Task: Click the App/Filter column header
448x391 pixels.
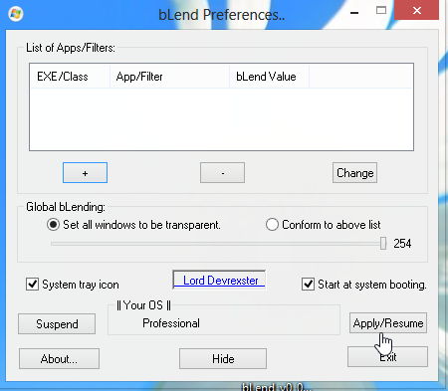Action: pyautogui.click(x=169, y=77)
